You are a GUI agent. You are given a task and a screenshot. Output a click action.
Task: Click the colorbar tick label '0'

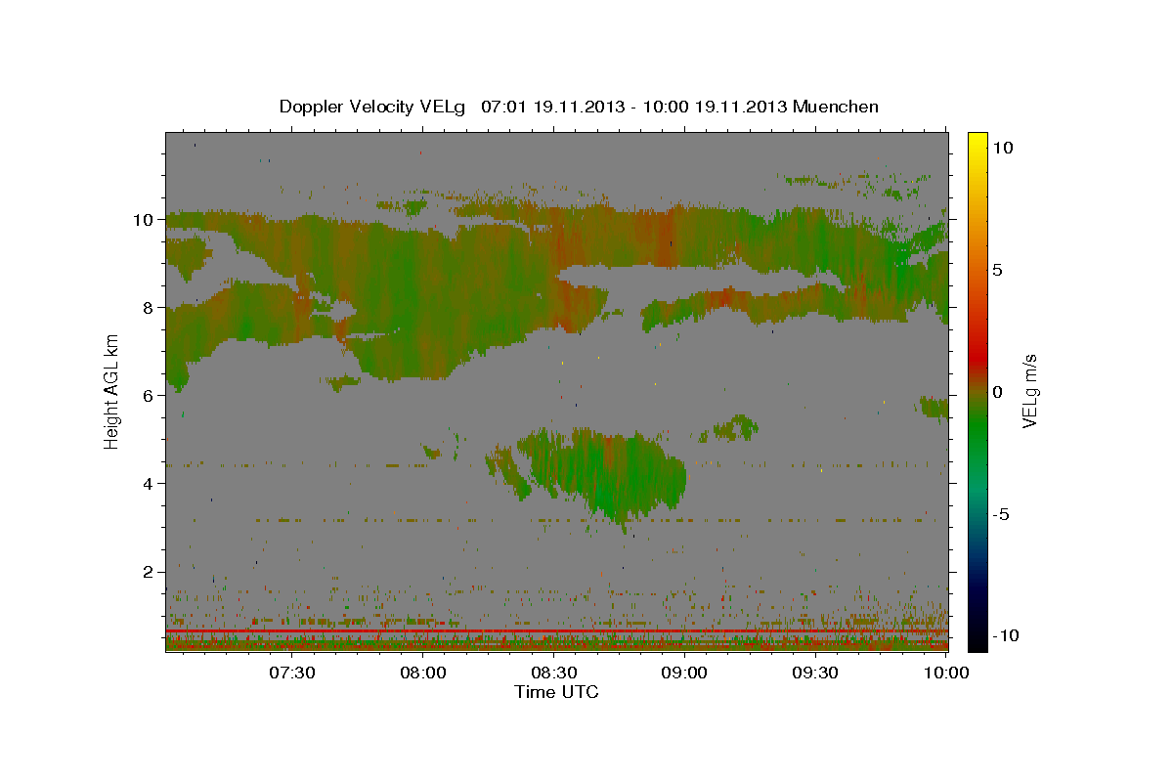997,391
